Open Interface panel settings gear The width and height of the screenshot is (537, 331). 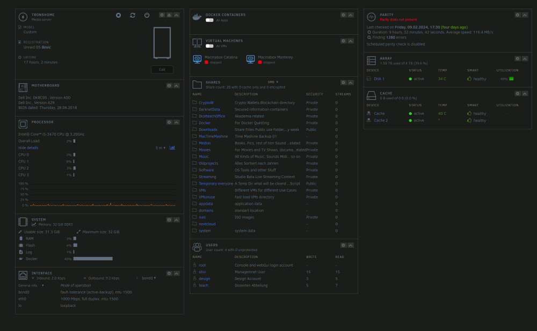click(x=169, y=274)
